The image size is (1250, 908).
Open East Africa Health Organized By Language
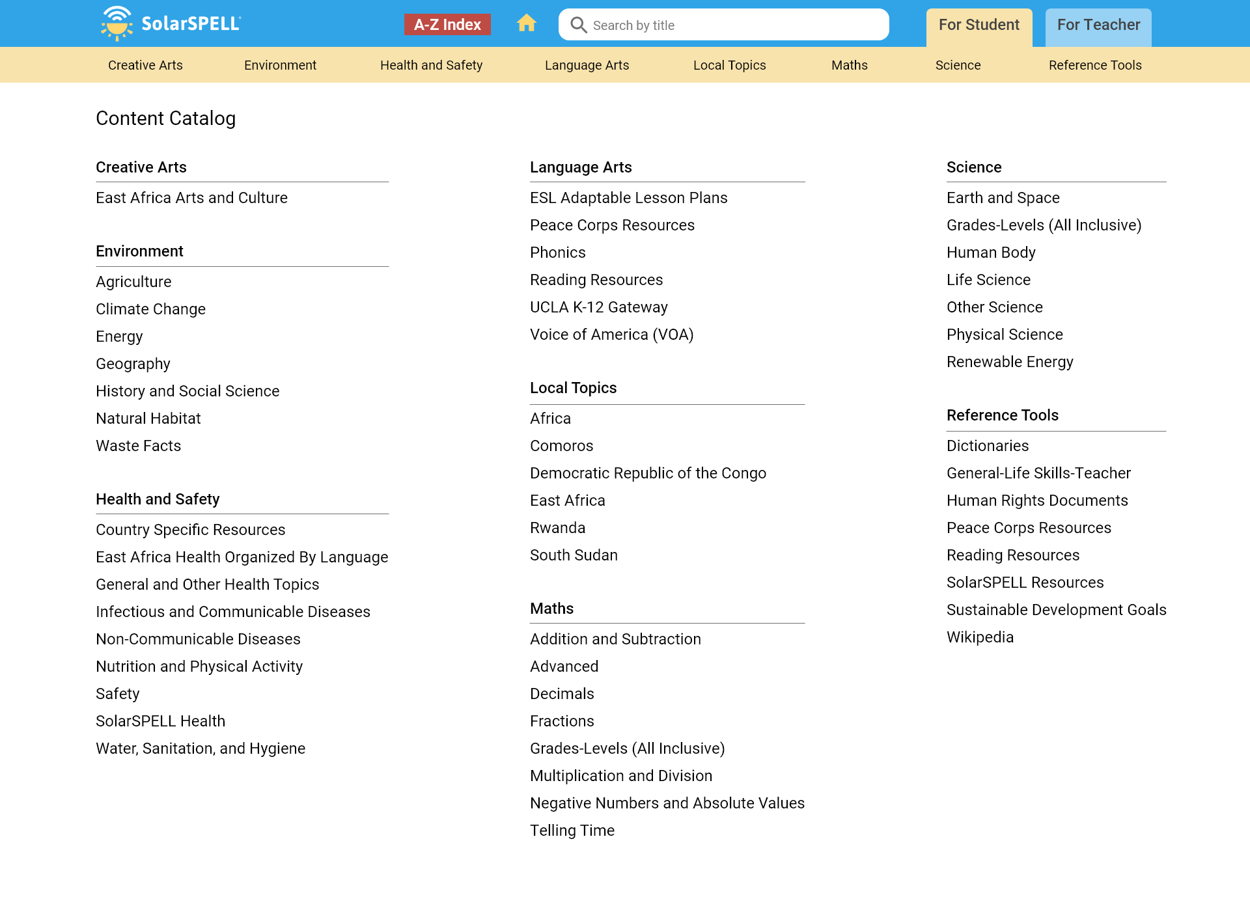(242, 557)
